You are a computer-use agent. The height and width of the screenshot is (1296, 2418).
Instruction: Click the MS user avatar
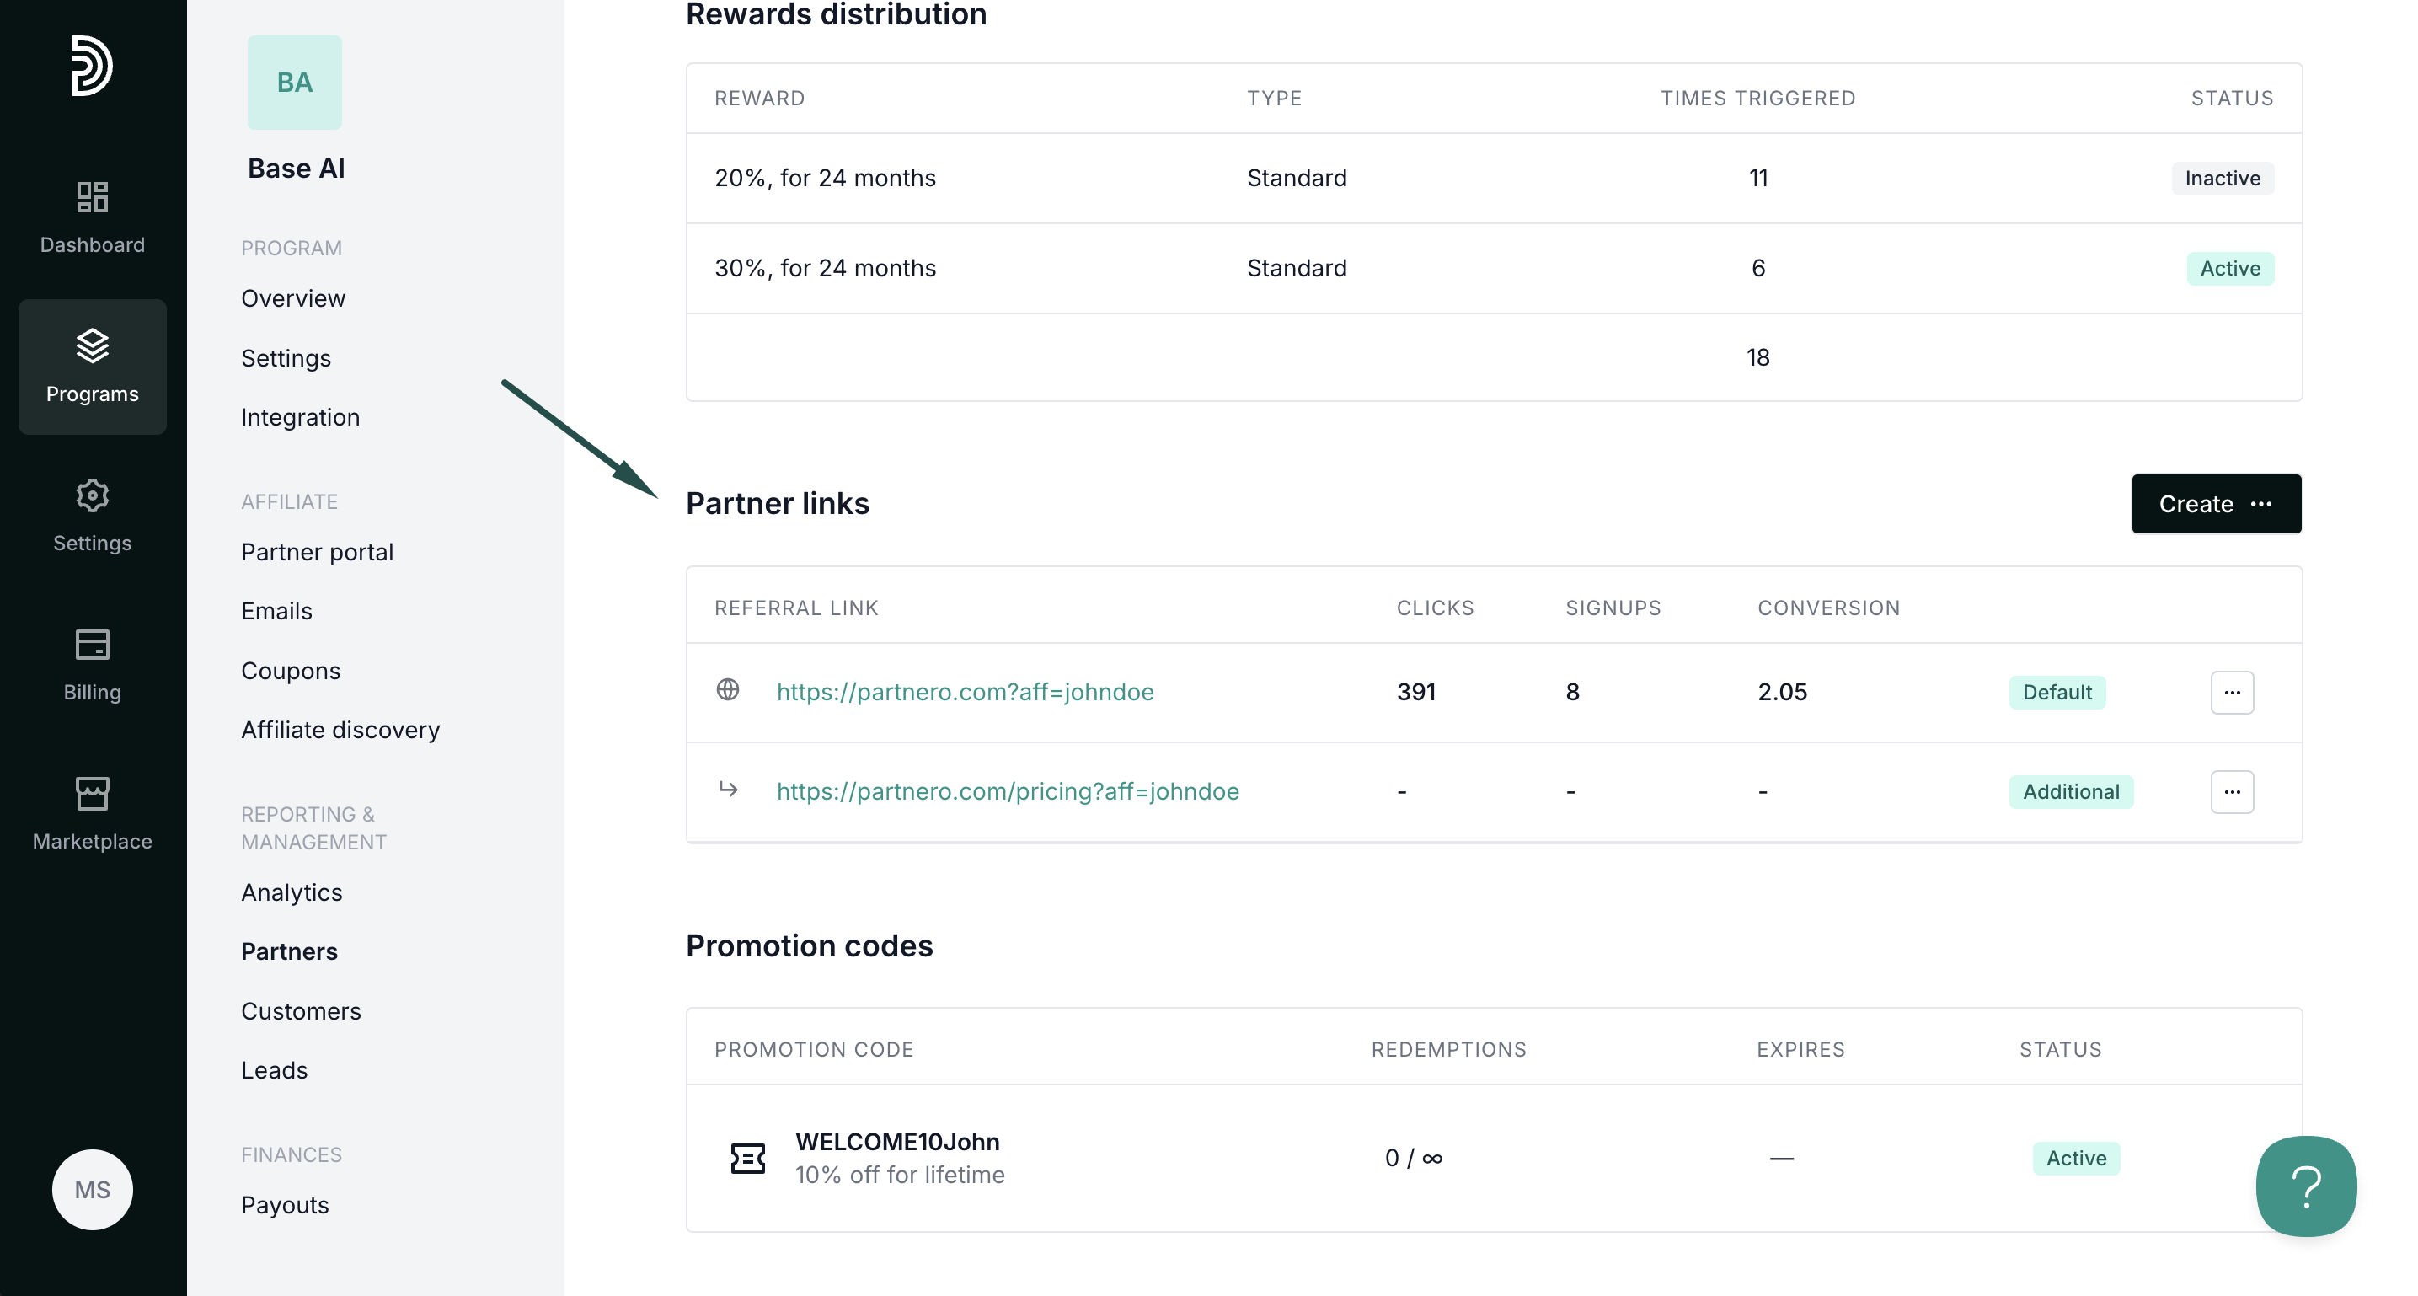[92, 1189]
